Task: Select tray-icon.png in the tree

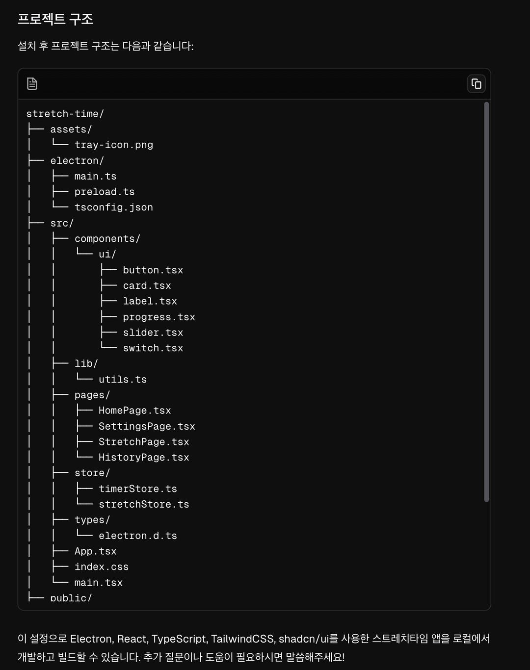Action: [x=113, y=145]
